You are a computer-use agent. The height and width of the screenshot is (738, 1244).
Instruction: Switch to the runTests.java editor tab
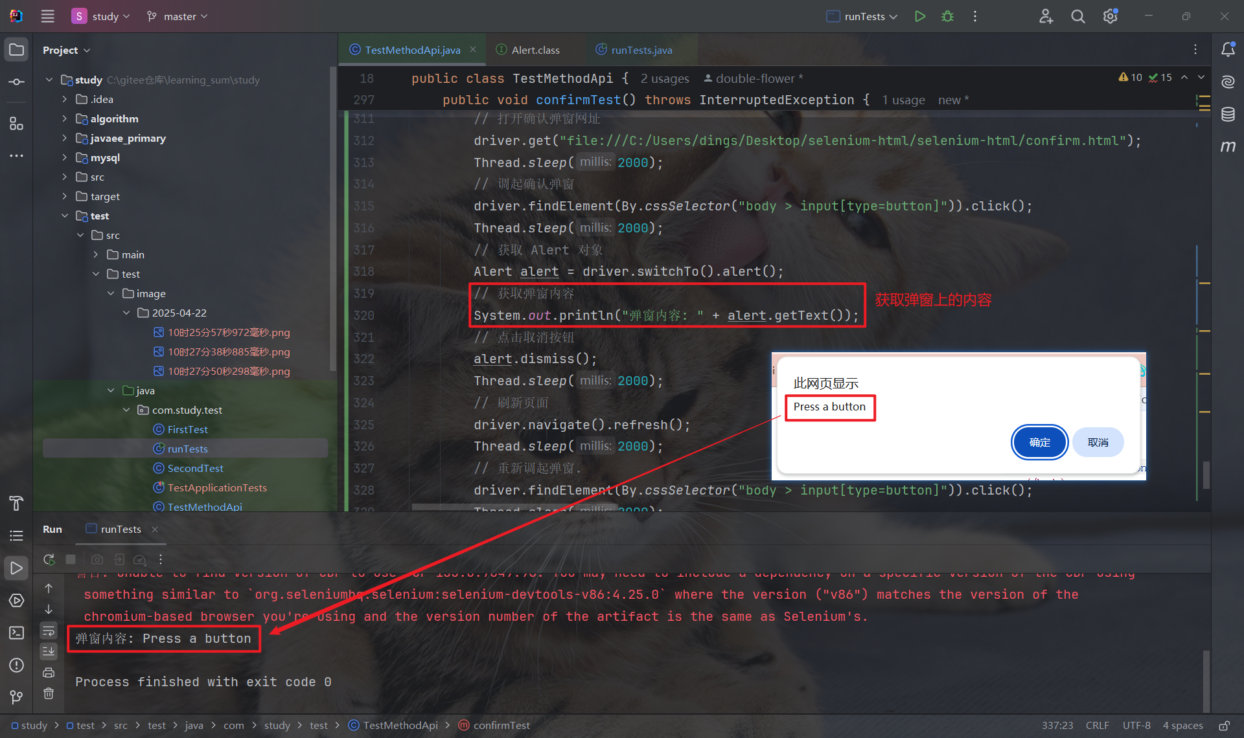641,50
